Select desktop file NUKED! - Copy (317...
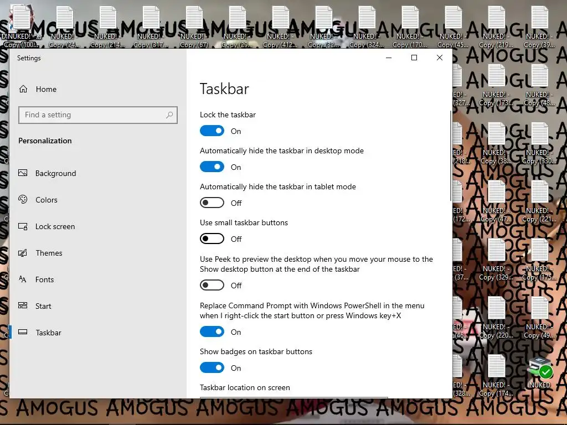Image resolution: width=567 pixels, height=425 pixels. coord(151,27)
